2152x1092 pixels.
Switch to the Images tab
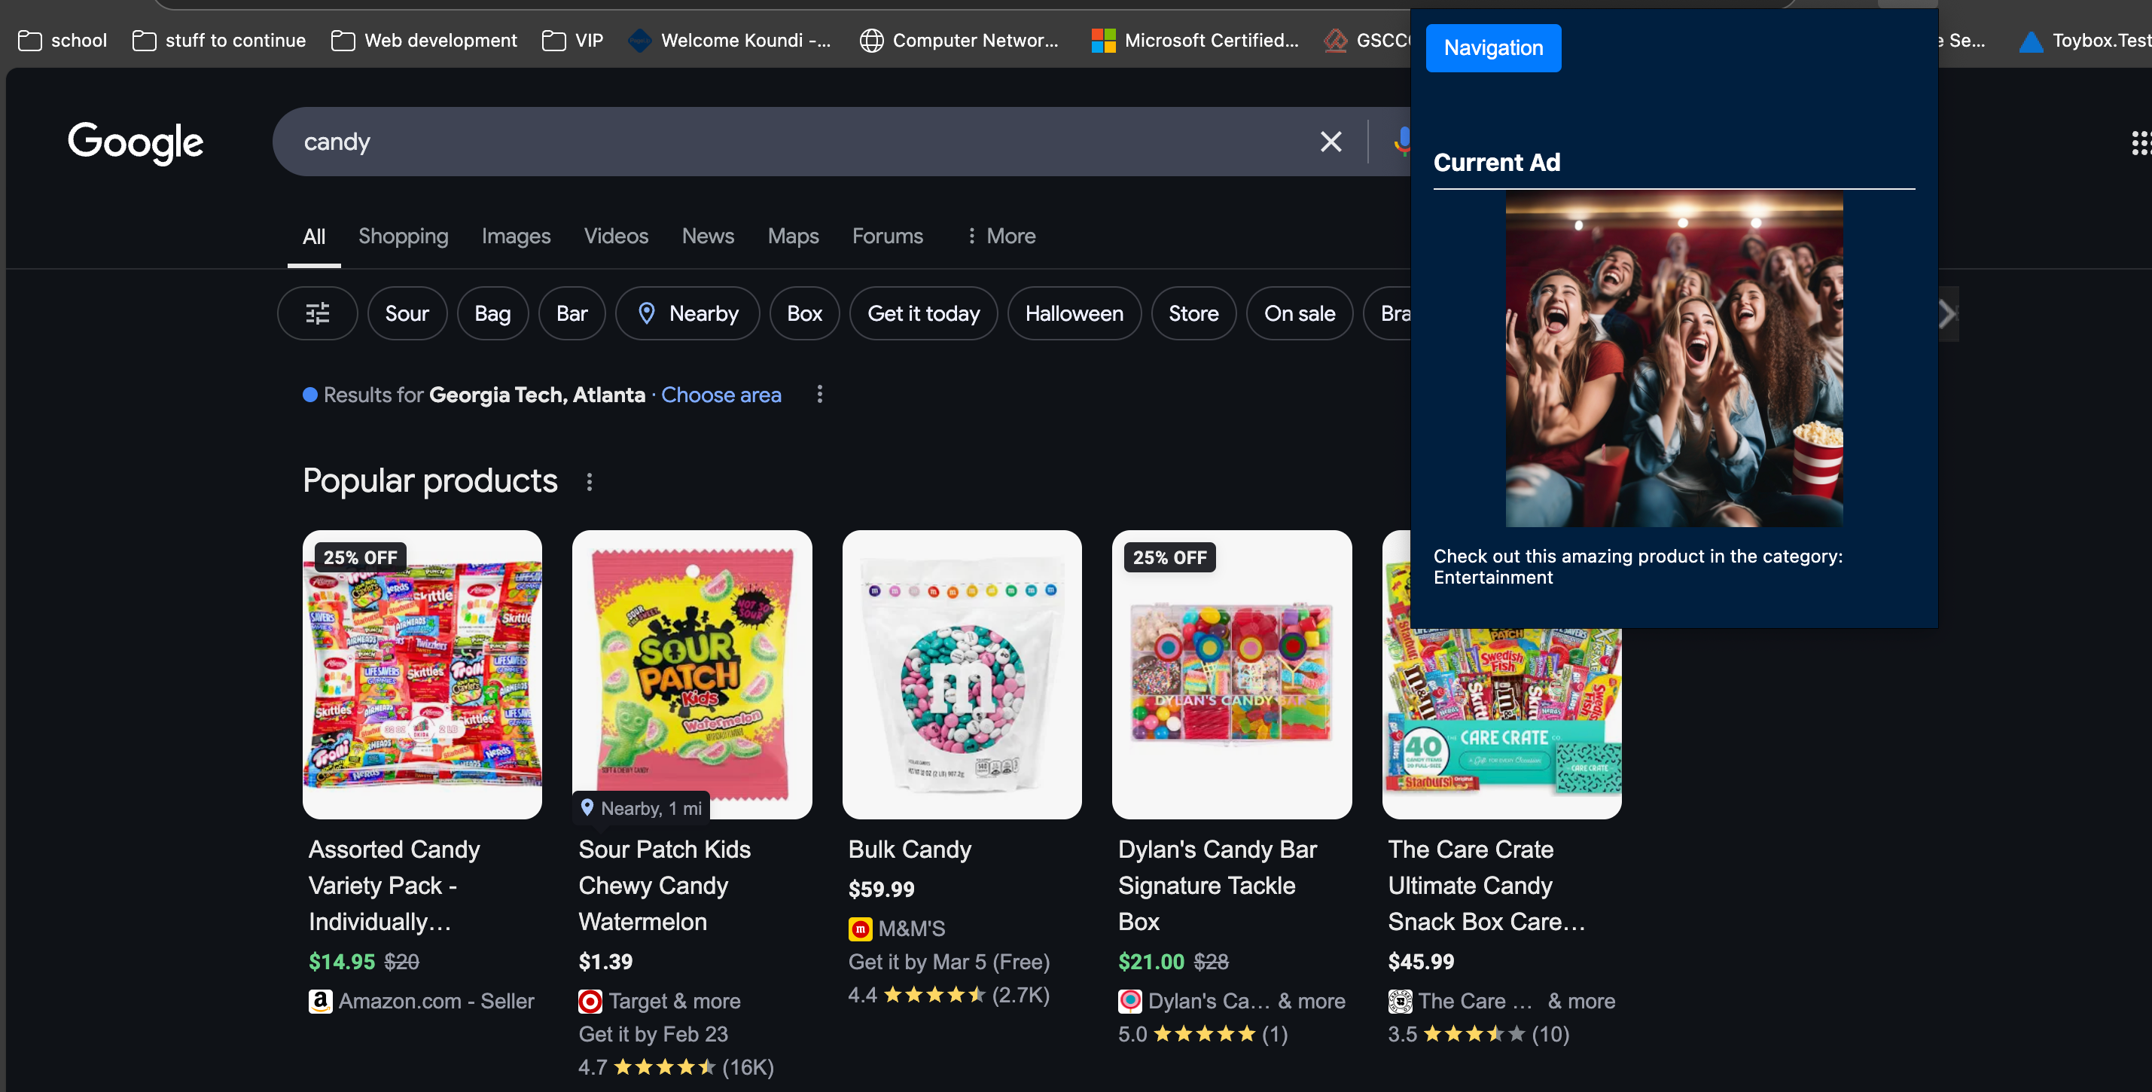pos(516,236)
